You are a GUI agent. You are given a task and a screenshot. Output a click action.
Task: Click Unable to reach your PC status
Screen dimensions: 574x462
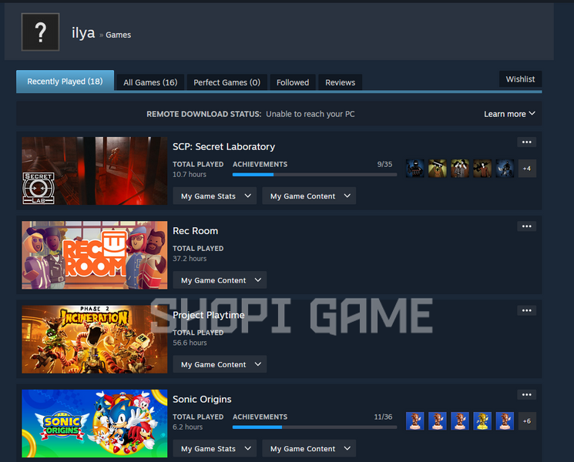[310, 114]
